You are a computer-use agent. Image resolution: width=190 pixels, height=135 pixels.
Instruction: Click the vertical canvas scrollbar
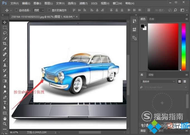click(x=128, y=74)
